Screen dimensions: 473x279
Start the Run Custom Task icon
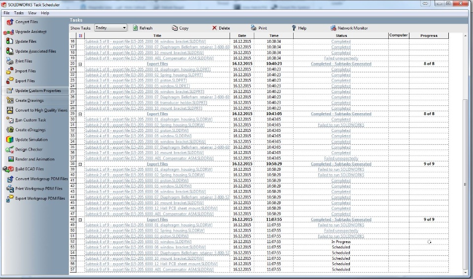(10, 120)
